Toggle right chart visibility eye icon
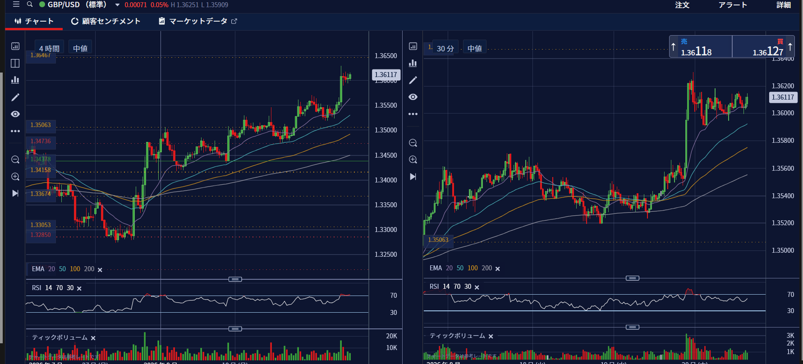The width and height of the screenshot is (803, 364). coord(413,97)
